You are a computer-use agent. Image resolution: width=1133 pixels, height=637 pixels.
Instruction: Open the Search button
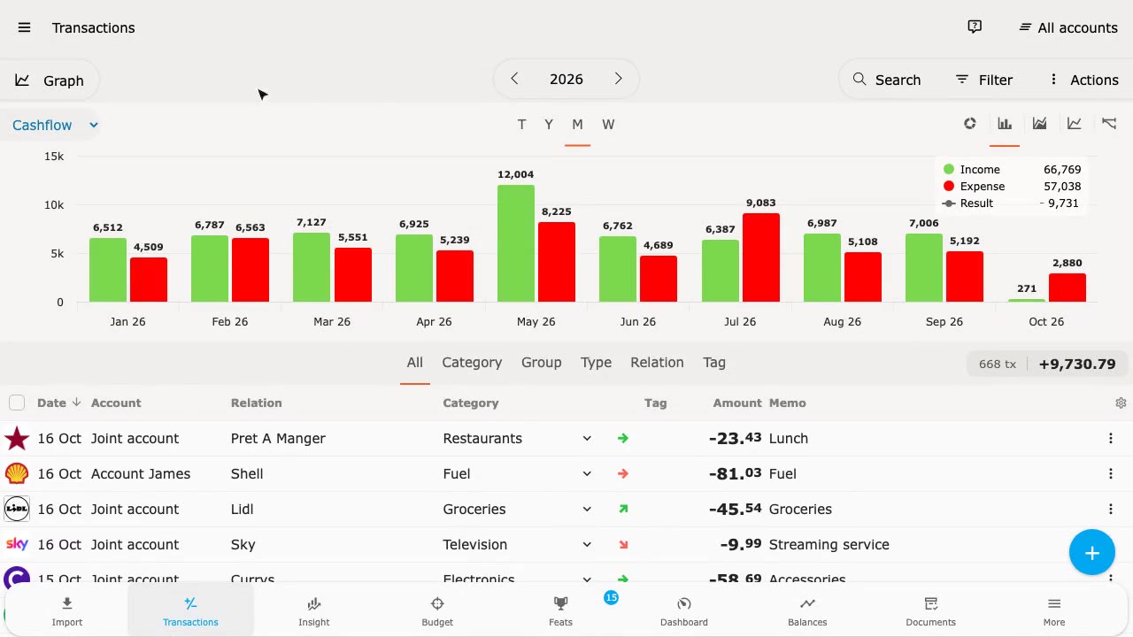(x=887, y=80)
